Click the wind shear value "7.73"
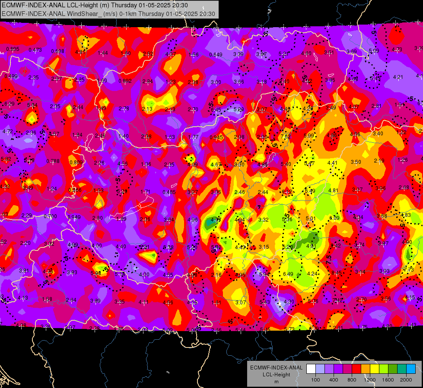423x388 pixels. tap(408, 269)
